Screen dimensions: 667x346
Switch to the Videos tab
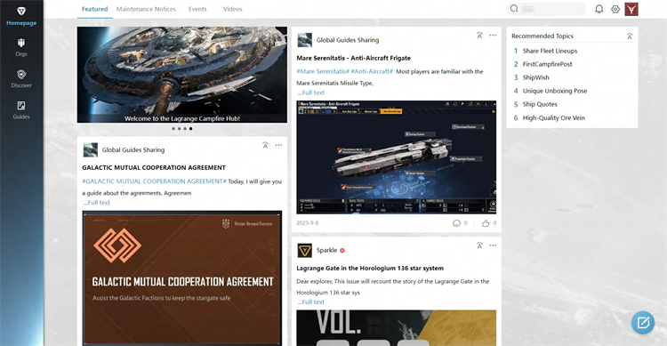[233, 9]
